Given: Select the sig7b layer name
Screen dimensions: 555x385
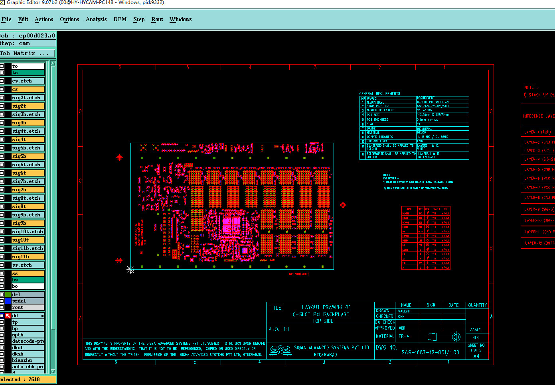Looking at the screenshot, I should pyautogui.click(x=28, y=190).
